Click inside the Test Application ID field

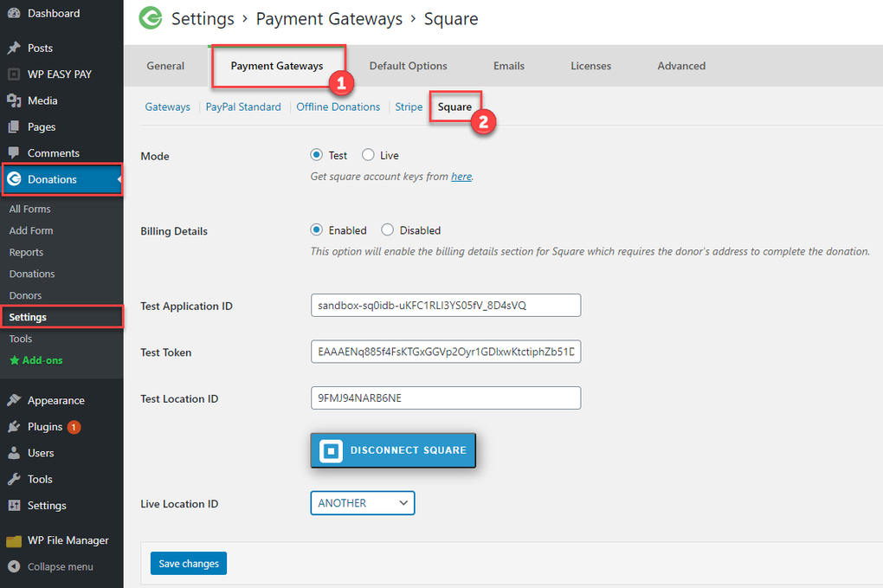(x=445, y=305)
